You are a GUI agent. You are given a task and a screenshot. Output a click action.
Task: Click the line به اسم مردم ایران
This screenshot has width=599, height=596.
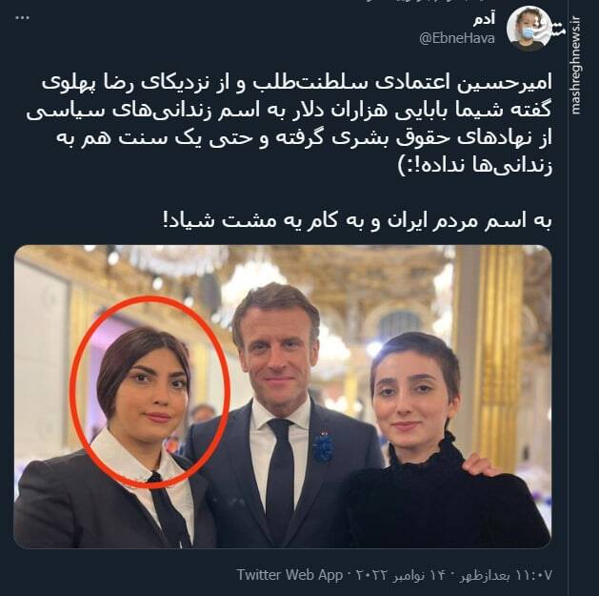(x=357, y=220)
